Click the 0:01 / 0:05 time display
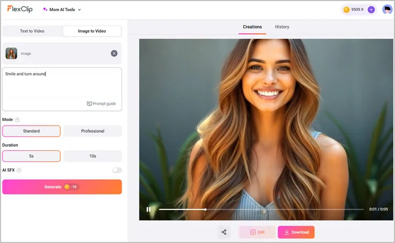 [378, 209]
